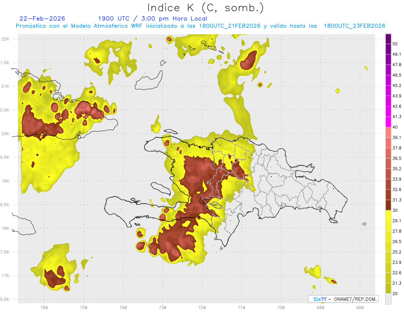Click the '25.2' color scale value
Screen dimensions: 404x312
pyautogui.click(x=397, y=252)
